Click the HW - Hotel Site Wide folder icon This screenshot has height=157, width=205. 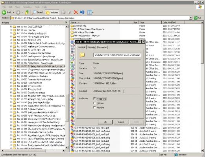[x=72, y=32]
